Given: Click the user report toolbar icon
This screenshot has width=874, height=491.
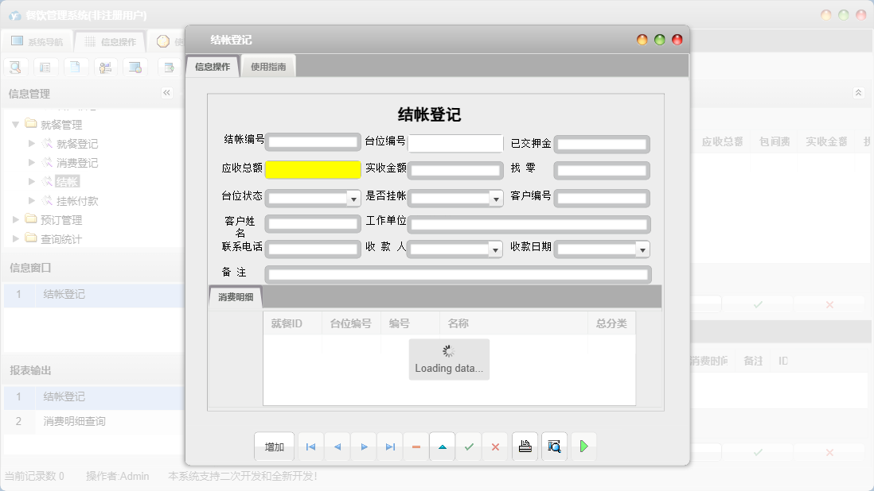Looking at the screenshot, I should [106, 67].
